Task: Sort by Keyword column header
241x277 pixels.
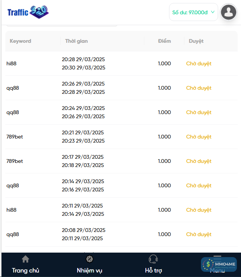Action: click(x=21, y=41)
